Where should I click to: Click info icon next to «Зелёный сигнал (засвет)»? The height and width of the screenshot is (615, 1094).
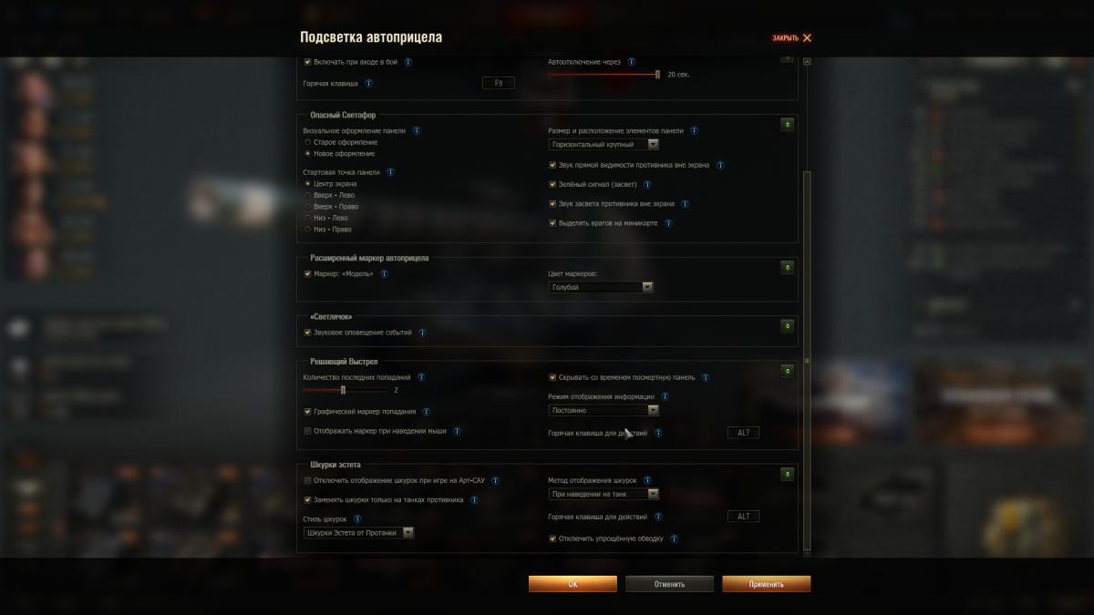647,184
